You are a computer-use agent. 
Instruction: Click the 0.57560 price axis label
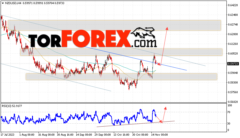point(233,92)
